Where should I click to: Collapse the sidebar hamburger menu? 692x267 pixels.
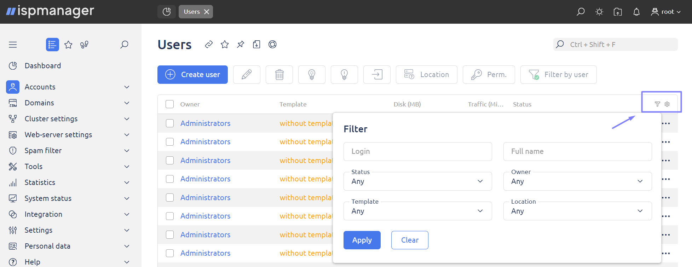point(13,45)
